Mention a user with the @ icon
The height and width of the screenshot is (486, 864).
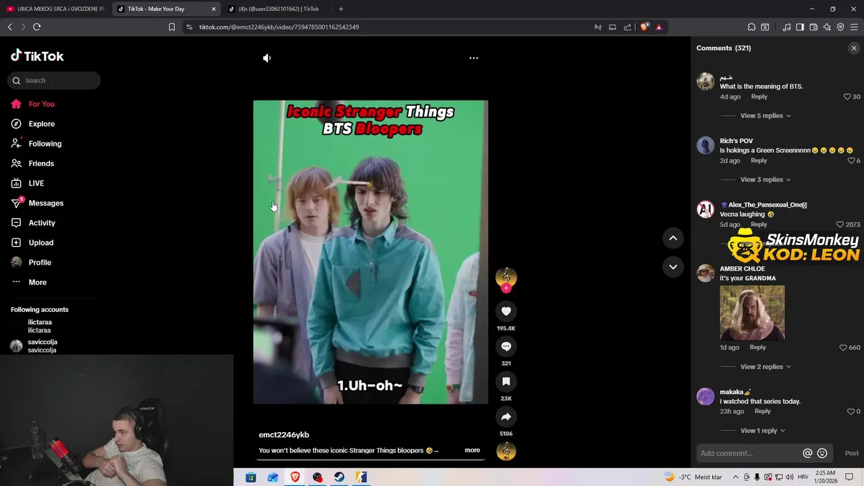[807, 453]
